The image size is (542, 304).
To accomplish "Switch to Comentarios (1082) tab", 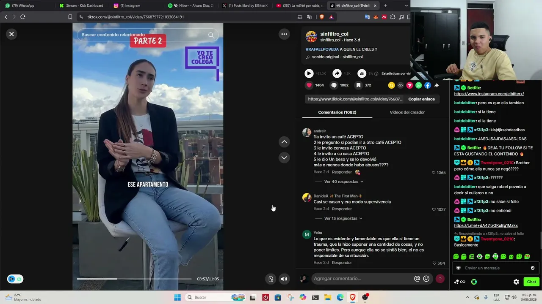I will pyautogui.click(x=337, y=112).
